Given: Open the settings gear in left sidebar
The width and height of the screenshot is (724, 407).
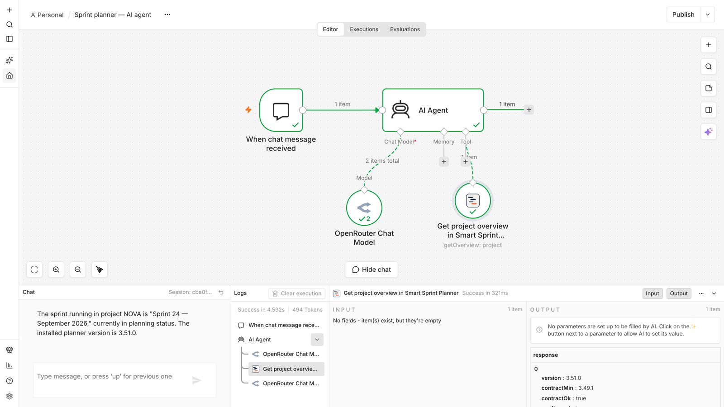Looking at the screenshot, I should [10, 396].
